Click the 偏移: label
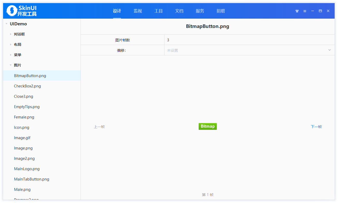This screenshot has height=203, width=338. [121, 50]
